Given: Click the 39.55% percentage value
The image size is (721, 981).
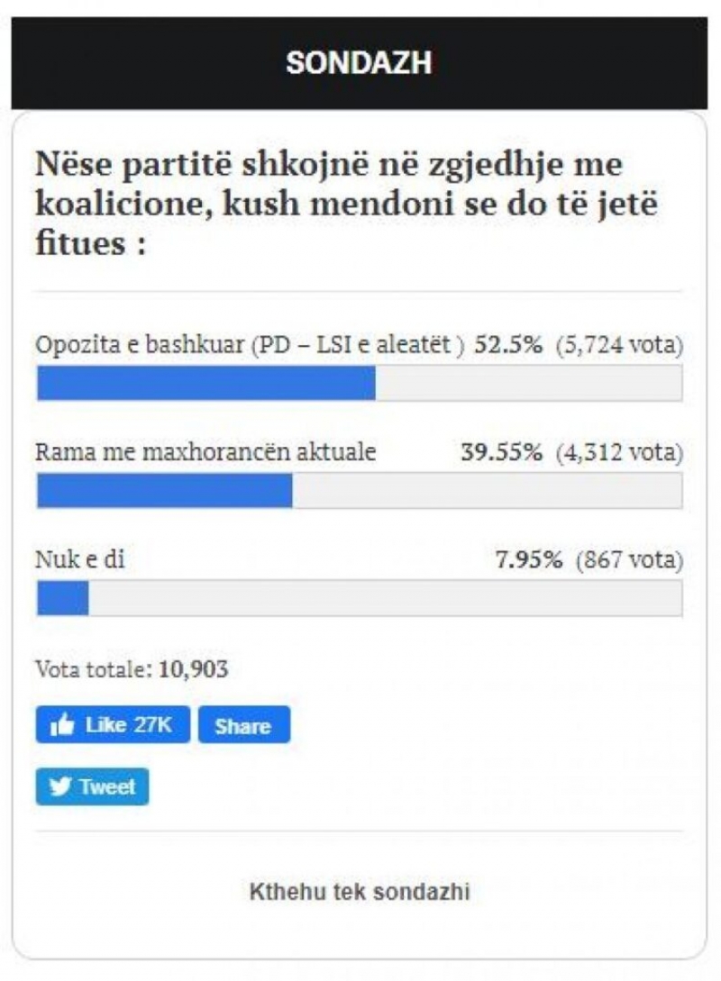Looking at the screenshot, I should tap(502, 451).
